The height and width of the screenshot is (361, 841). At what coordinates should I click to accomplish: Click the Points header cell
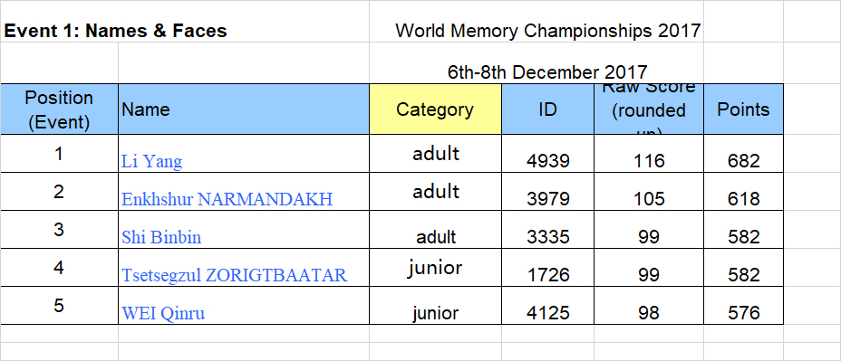point(743,109)
